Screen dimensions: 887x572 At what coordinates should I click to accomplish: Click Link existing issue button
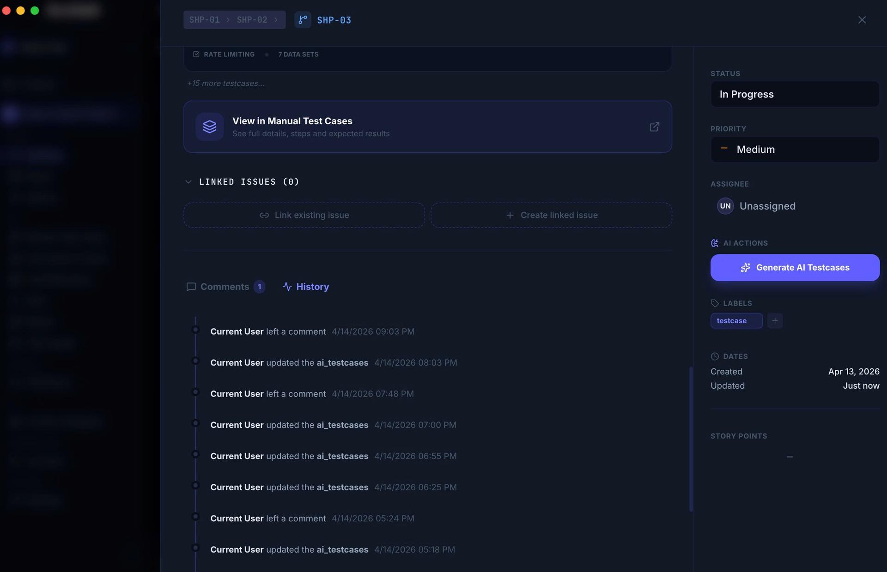point(304,215)
